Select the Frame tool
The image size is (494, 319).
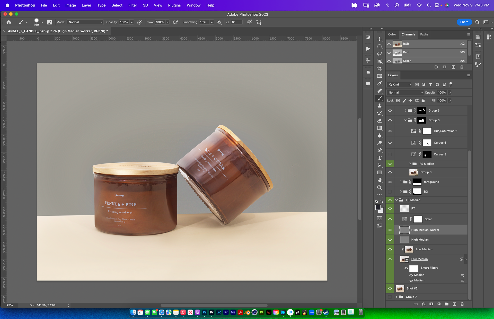pyautogui.click(x=380, y=76)
